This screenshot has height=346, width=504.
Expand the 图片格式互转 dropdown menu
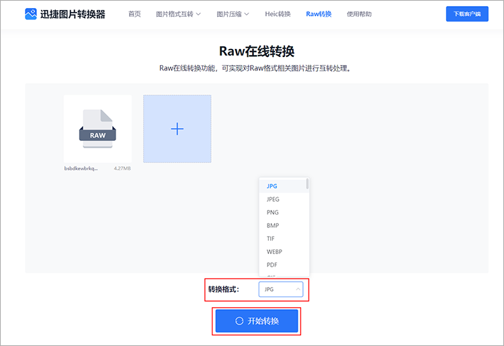point(178,14)
